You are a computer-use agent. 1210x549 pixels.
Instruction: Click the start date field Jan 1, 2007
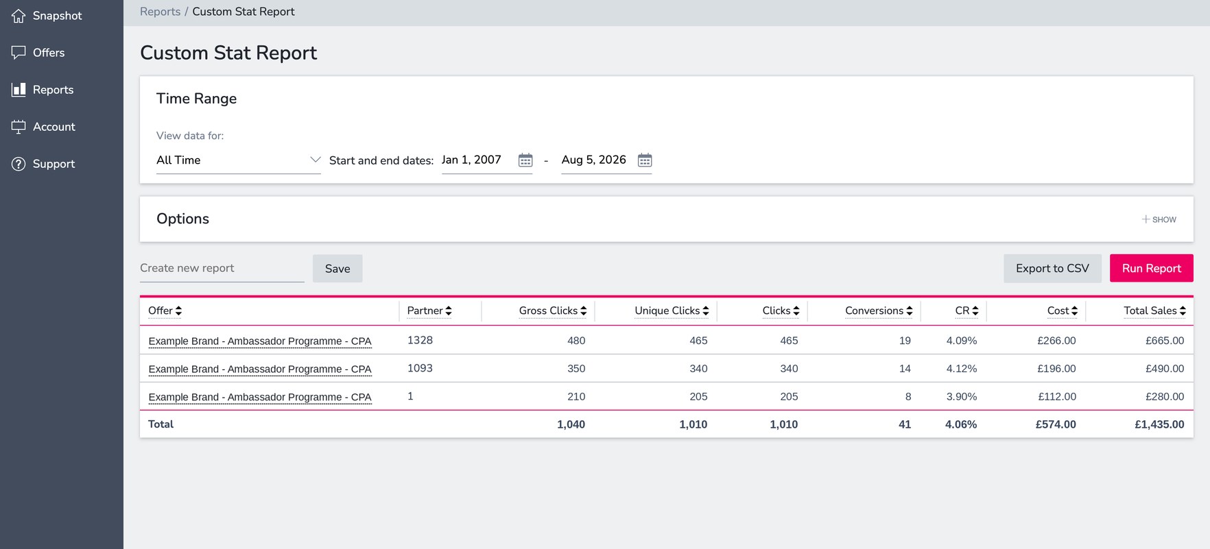(471, 160)
